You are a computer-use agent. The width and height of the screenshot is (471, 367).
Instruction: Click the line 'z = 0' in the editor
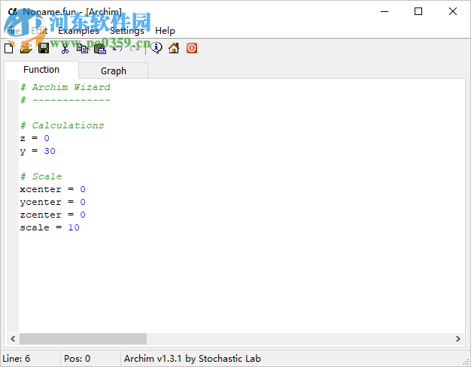point(35,138)
